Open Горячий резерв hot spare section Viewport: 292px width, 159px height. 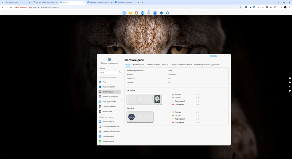(x=109, y=107)
